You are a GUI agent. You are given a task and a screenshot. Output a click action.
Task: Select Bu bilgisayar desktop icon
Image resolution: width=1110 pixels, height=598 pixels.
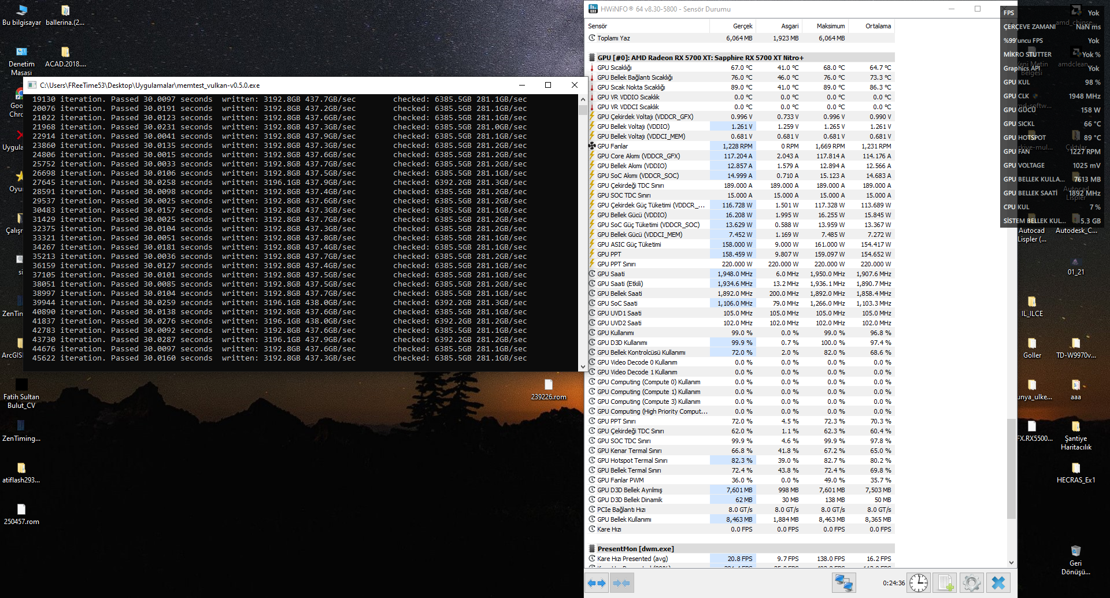click(22, 16)
